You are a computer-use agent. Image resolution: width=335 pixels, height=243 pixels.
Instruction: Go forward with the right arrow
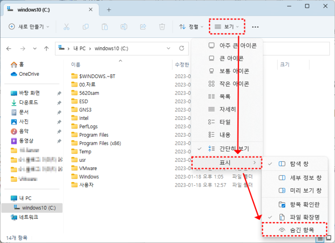tap(23, 49)
